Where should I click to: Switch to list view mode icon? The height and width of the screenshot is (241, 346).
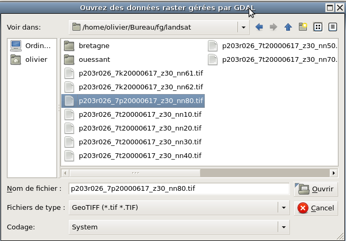[x=318, y=27]
